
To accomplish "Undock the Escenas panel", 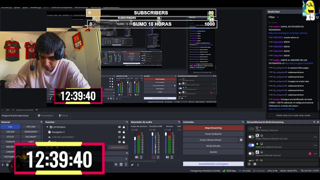I will (41, 122).
